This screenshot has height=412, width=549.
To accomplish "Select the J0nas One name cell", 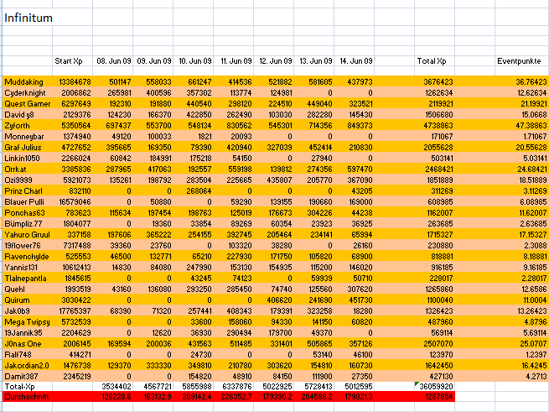I will (x=28, y=343).
